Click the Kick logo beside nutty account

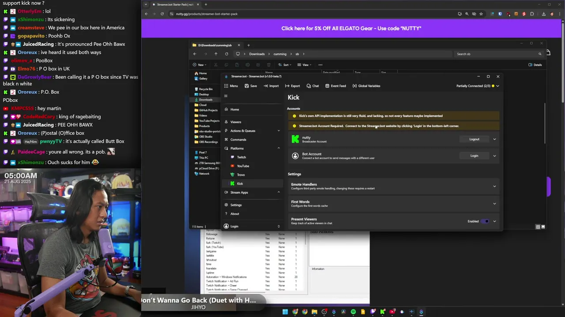pyautogui.click(x=295, y=139)
